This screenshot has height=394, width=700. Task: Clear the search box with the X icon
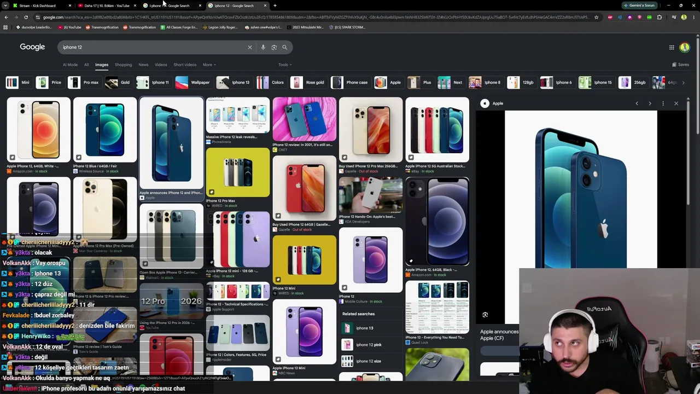coord(250,47)
